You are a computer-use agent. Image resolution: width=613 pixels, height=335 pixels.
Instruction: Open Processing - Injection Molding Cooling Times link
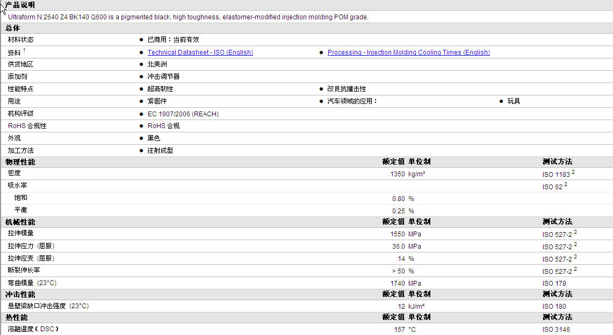[x=408, y=53]
